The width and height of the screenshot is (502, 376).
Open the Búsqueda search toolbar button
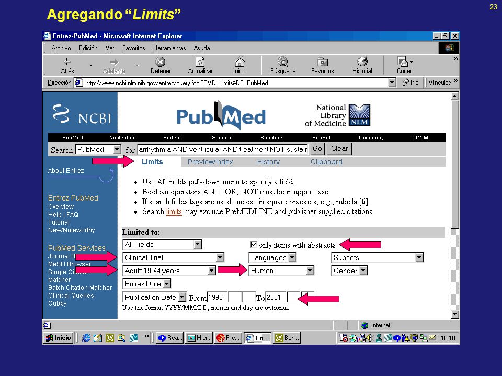click(283, 66)
